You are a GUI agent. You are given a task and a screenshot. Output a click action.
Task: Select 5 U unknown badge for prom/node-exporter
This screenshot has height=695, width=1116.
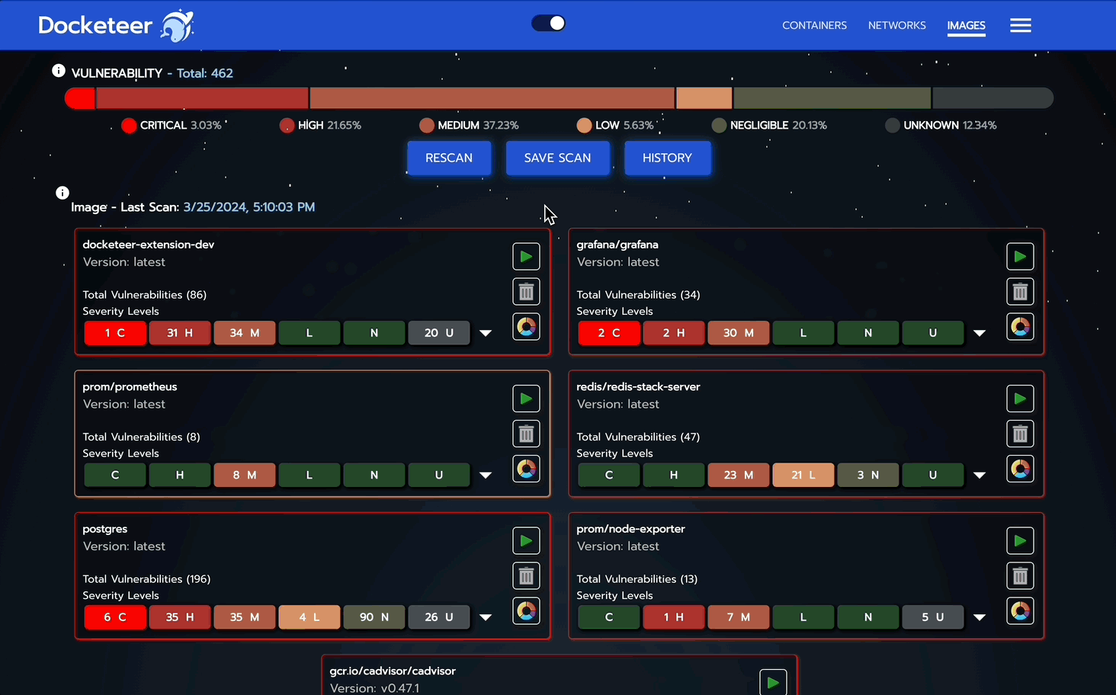[x=933, y=617]
